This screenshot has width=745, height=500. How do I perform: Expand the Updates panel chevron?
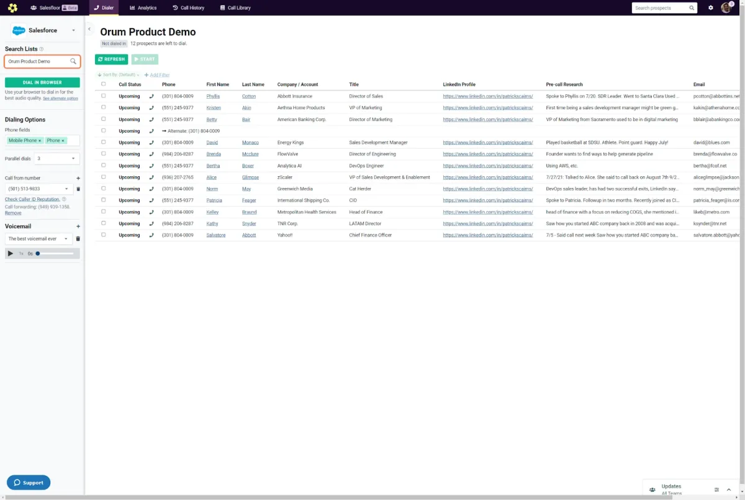(x=729, y=489)
